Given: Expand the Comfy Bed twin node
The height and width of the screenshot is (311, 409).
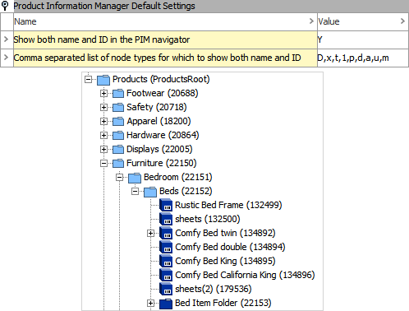Looking at the screenshot, I should (150, 234).
